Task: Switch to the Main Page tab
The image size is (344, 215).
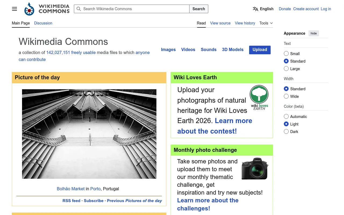Action: [x=21, y=23]
